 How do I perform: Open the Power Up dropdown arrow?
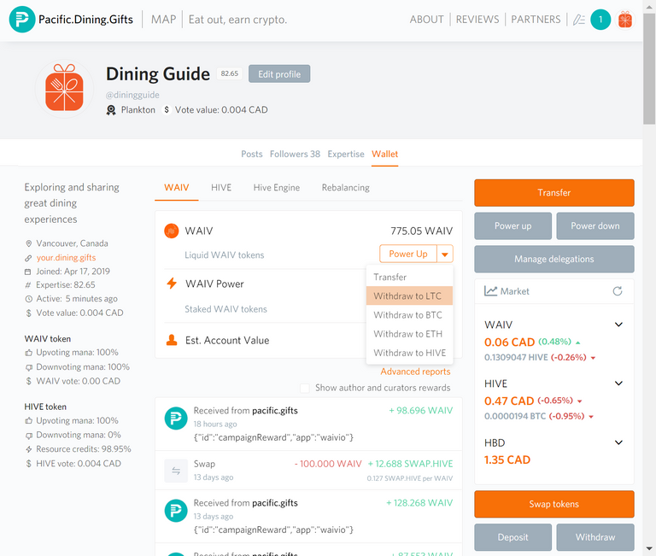tap(445, 254)
